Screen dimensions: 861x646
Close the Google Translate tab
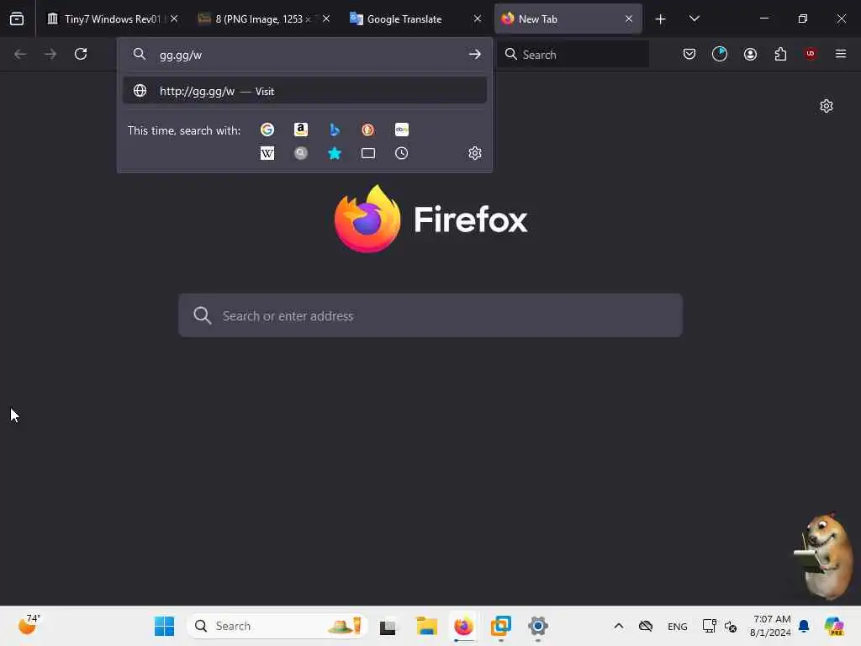478,19
